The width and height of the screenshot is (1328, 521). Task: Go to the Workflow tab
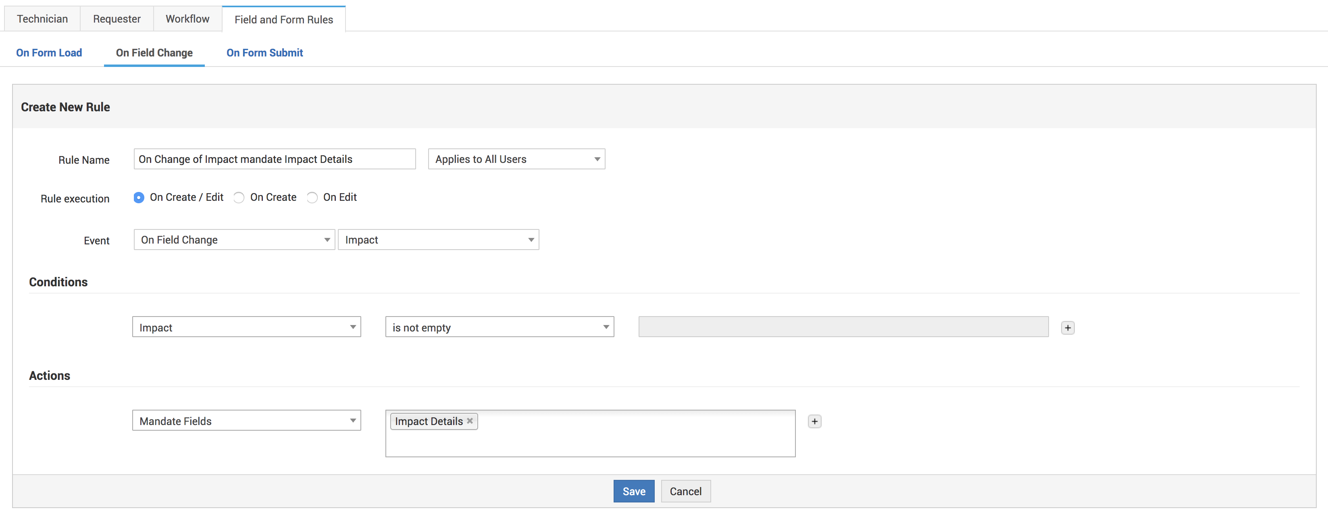coord(187,19)
